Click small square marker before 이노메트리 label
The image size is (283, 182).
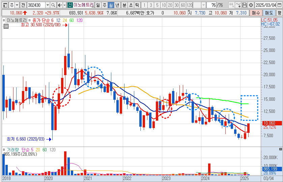(4, 20)
